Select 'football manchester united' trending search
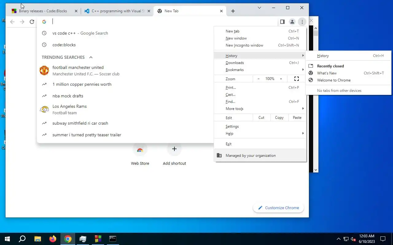The height and width of the screenshot is (245, 393). pos(125,70)
